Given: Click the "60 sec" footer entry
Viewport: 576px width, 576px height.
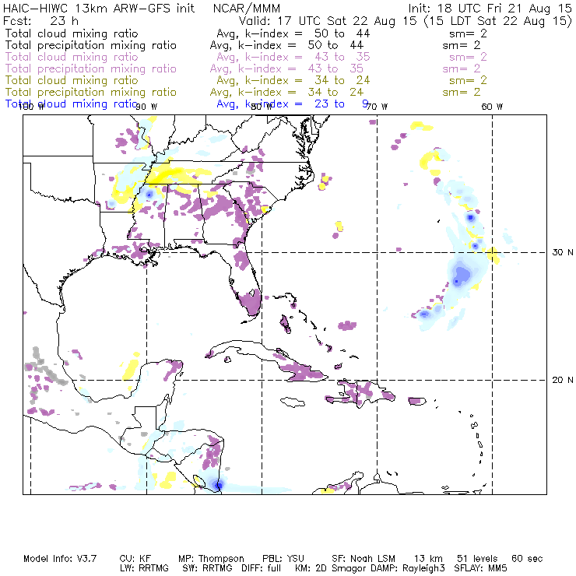Looking at the screenshot, I should (527, 559).
